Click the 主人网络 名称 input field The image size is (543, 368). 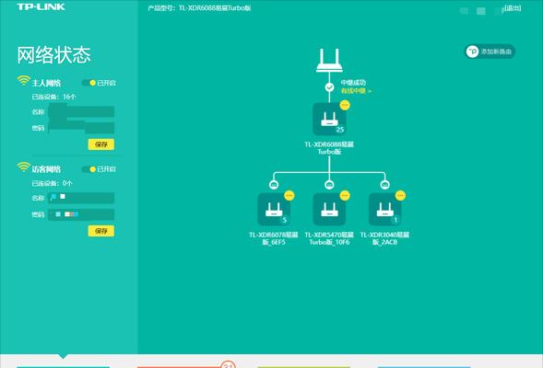click(81, 111)
